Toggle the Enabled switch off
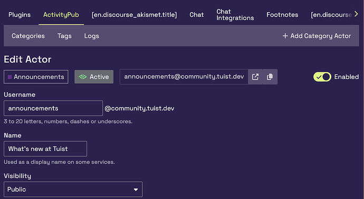364x199 pixels. pyautogui.click(x=322, y=77)
